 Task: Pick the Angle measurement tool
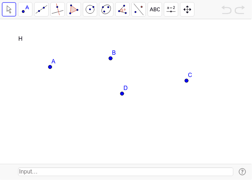[x=122, y=9]
